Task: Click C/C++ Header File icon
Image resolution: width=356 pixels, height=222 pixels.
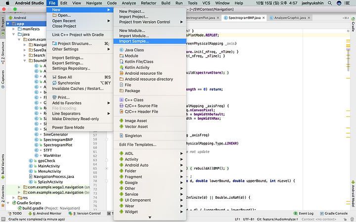Action: (122, 112)
